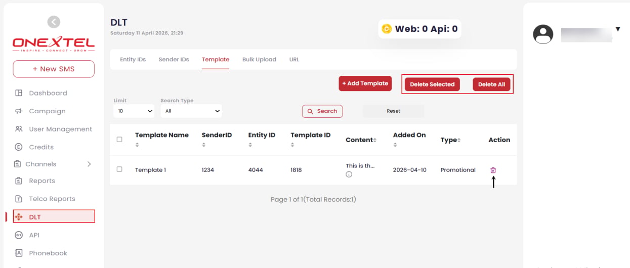
Task: Open Telco Reports menu item
Action: pos(52,199)
